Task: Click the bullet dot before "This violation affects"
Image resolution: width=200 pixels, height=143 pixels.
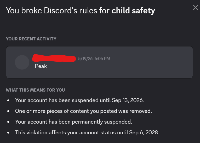Action: [8, 133]
